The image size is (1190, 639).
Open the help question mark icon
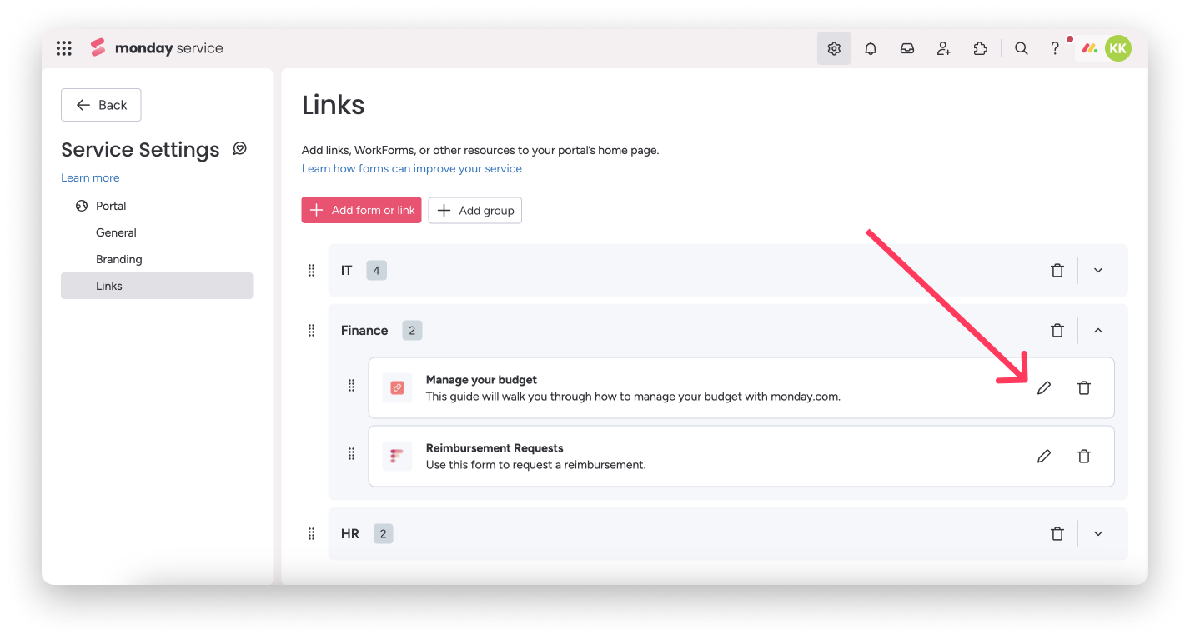point(1054,48)
